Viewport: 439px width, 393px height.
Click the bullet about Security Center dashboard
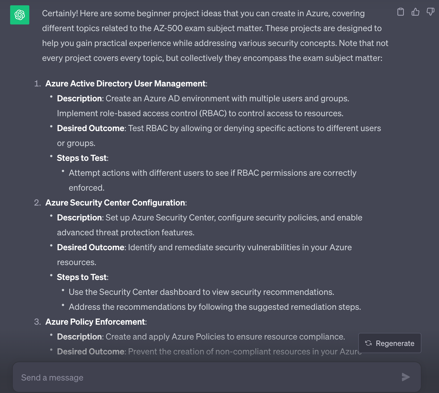(x=201, y=292)
